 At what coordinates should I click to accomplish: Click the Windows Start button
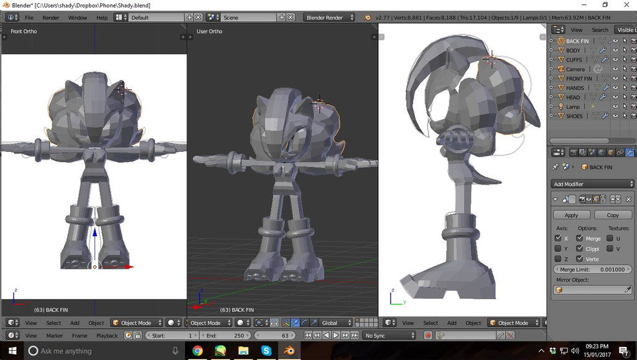[12, 351]
